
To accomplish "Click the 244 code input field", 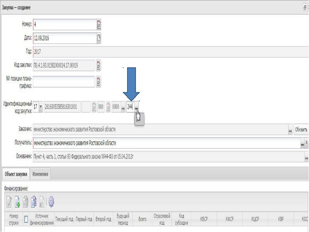I will pos(130,107).
